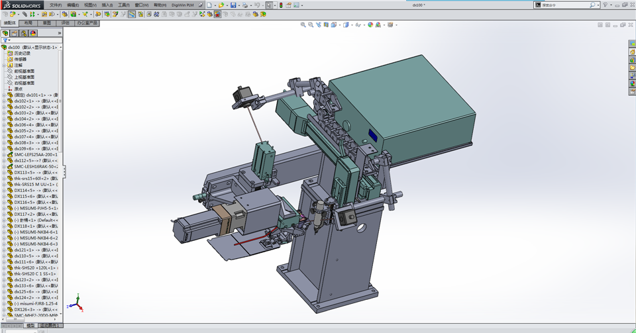Expand the 注解 annotations folder
The image size is (636, 333).
tap(3, 66)
